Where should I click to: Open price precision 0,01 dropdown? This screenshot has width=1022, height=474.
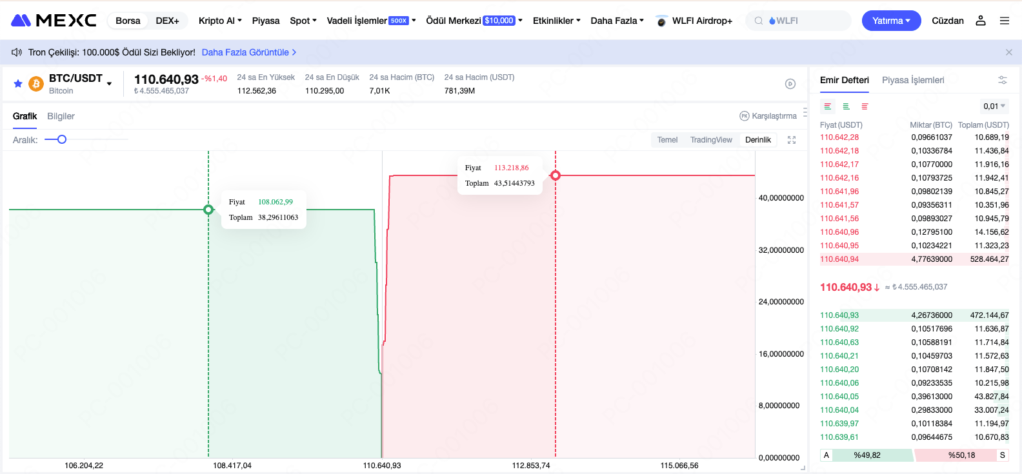(x=994, y=106)
